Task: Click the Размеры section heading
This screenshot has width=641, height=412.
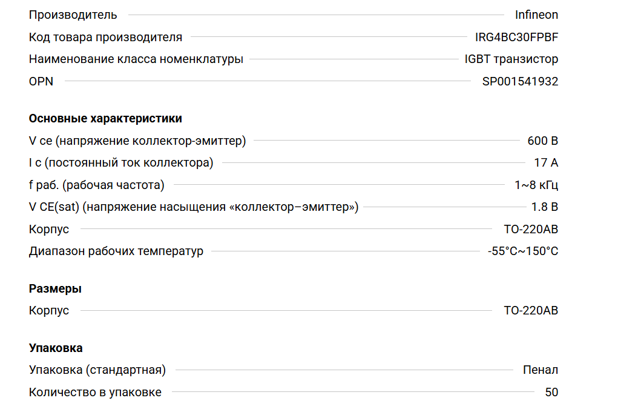Action: coord(55,288)
